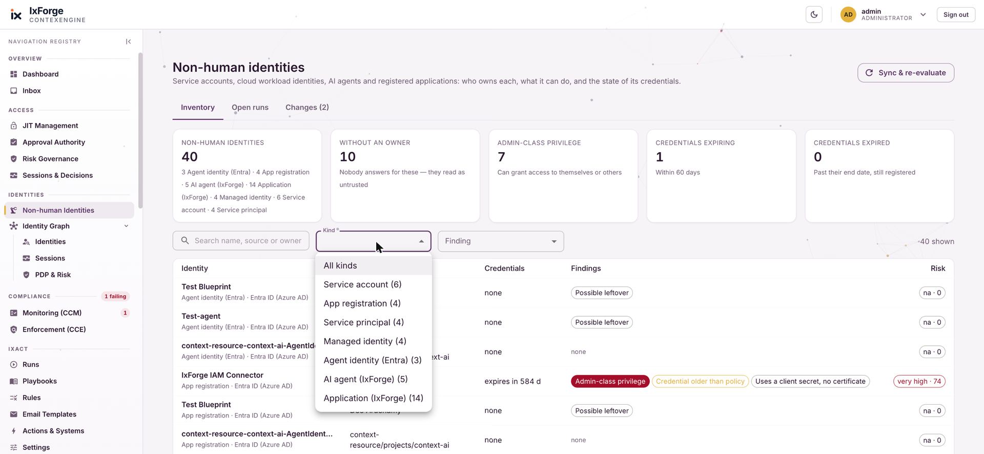Choose Agent identity (Entra) (3) option

point(374,360)
